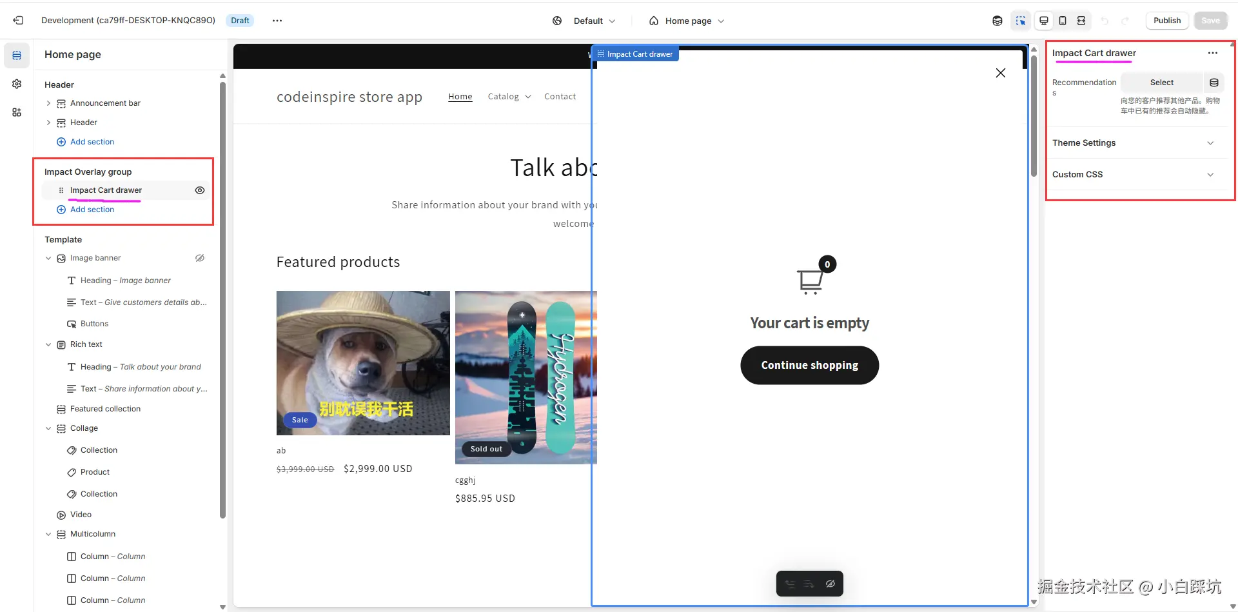This screenshot has width=1238, height=612.
Task: Click the Video section icon
Action: [x=61, y=515]
